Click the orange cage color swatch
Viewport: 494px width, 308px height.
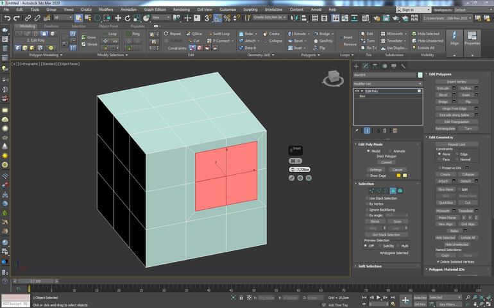pos(398,175)
